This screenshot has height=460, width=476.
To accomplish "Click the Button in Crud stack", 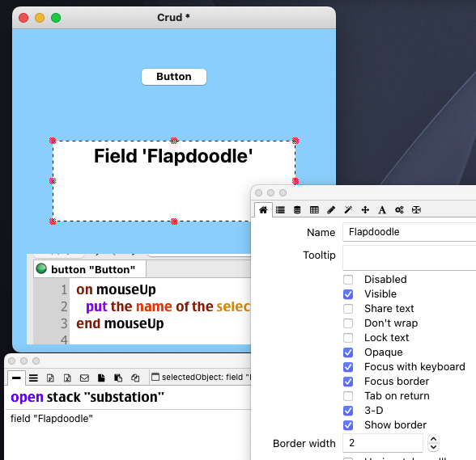I will pos(174,77).
